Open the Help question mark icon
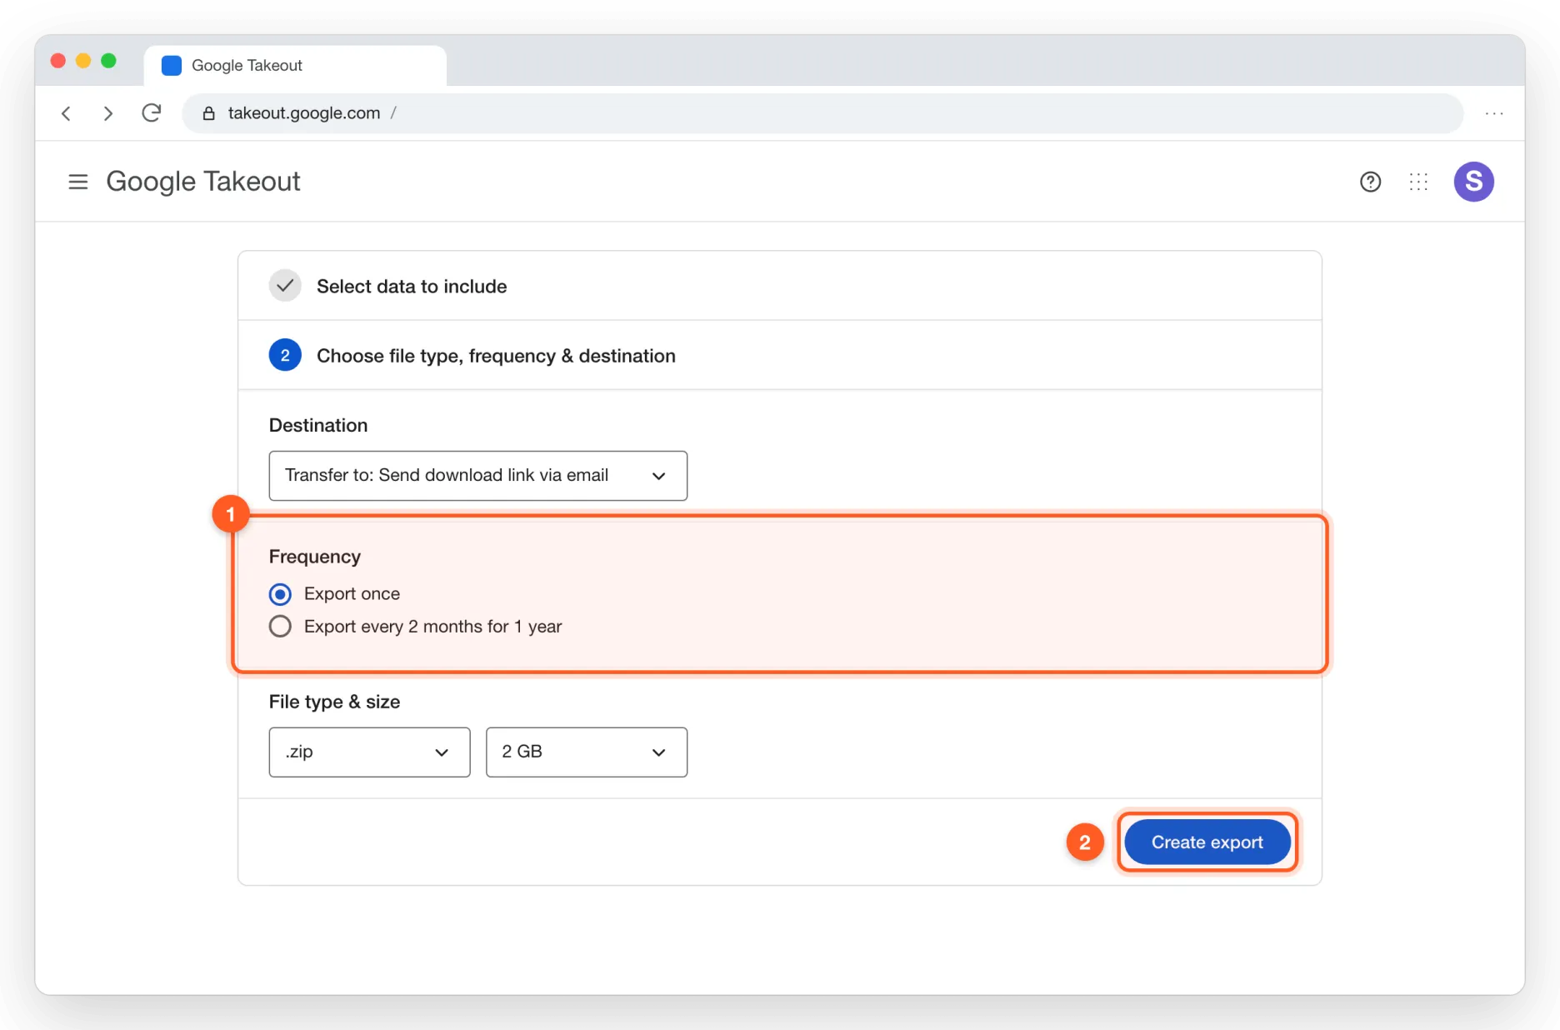This screenshot has width=1560, height=1030. pyautogui.click(x=1370, y=182)
